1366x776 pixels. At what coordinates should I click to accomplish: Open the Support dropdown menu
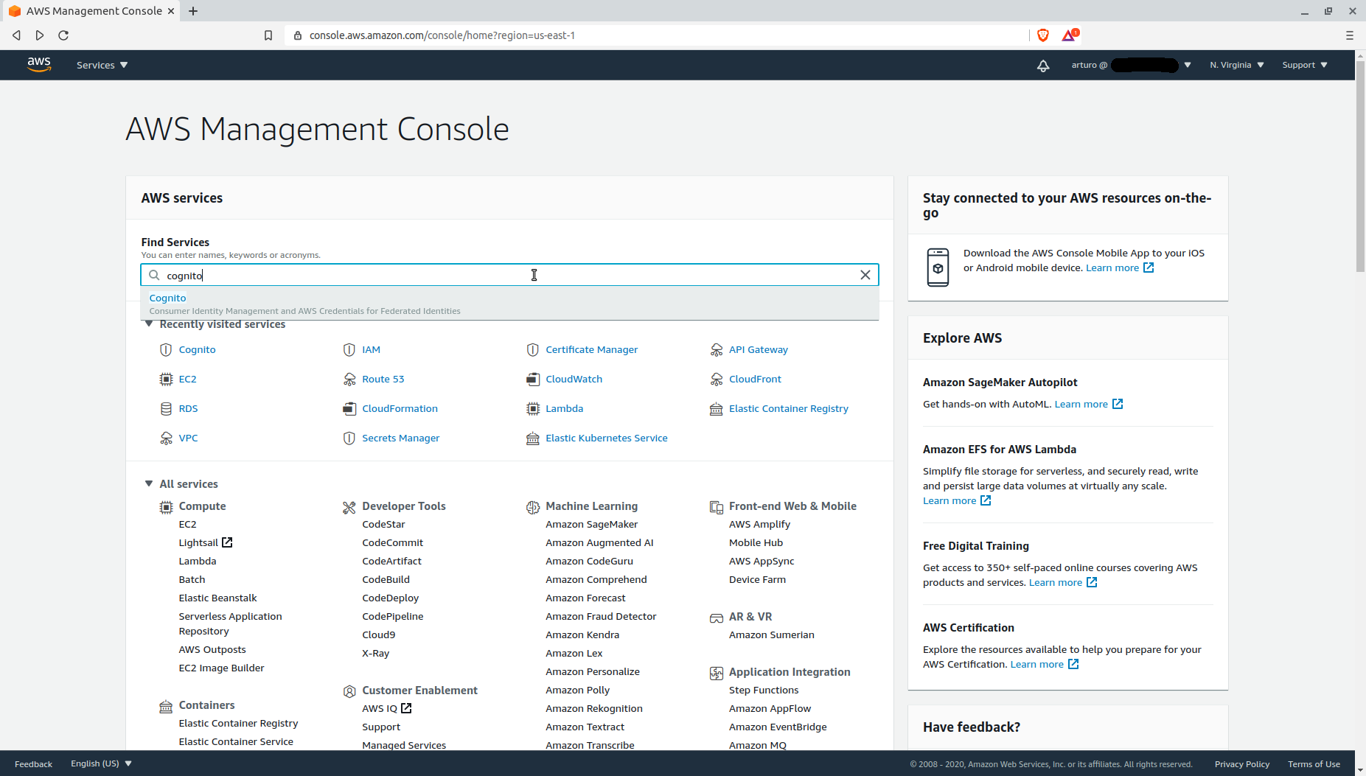point(1305,65)
